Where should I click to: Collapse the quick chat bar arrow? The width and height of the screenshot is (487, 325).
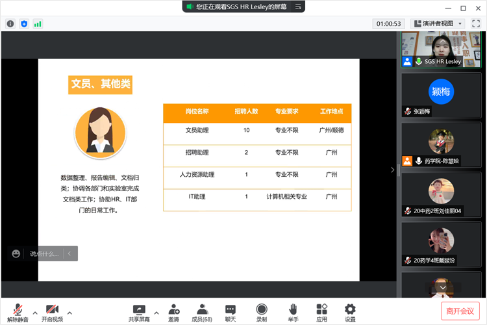tap(69, 253)
